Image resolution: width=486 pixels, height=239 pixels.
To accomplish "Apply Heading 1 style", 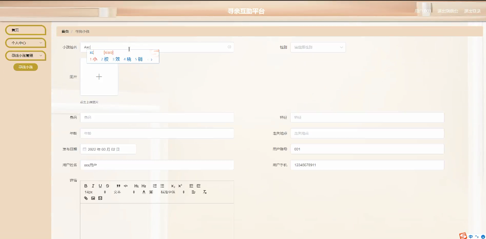I will tap(136, 186).
